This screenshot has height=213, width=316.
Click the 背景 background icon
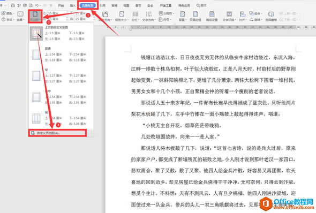point(183,14)
